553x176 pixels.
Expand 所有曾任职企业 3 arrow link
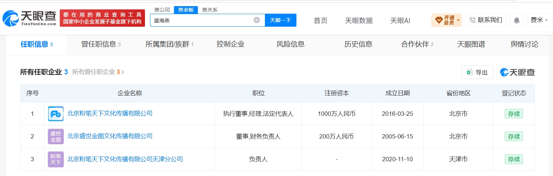(98, 72)
